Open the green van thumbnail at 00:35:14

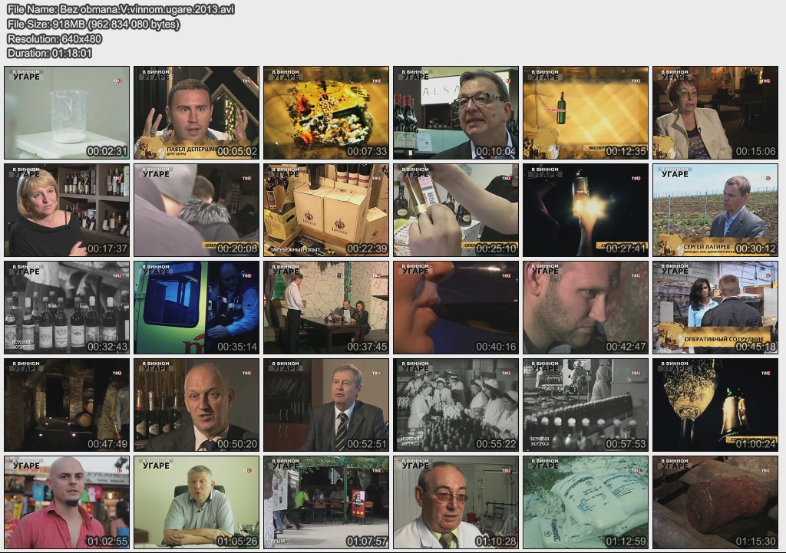coord(196,307)
